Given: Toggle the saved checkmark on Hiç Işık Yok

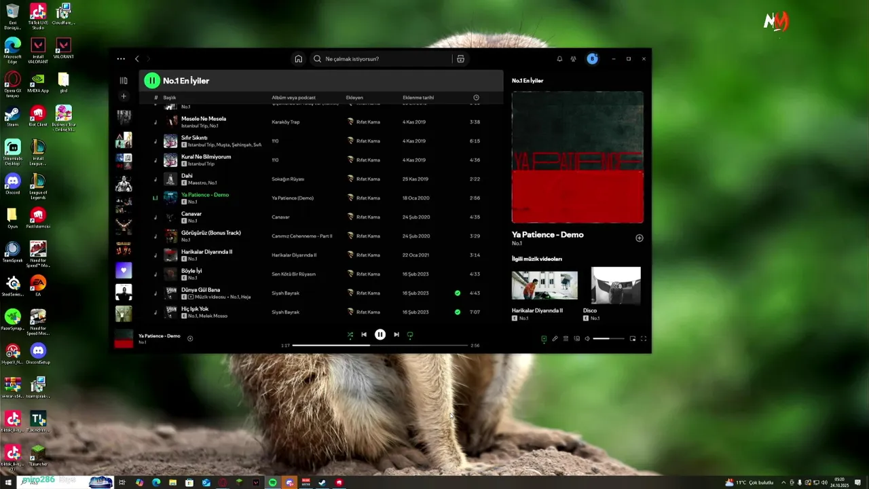Looking at the screenshot, I should click(x=458, y=312).
